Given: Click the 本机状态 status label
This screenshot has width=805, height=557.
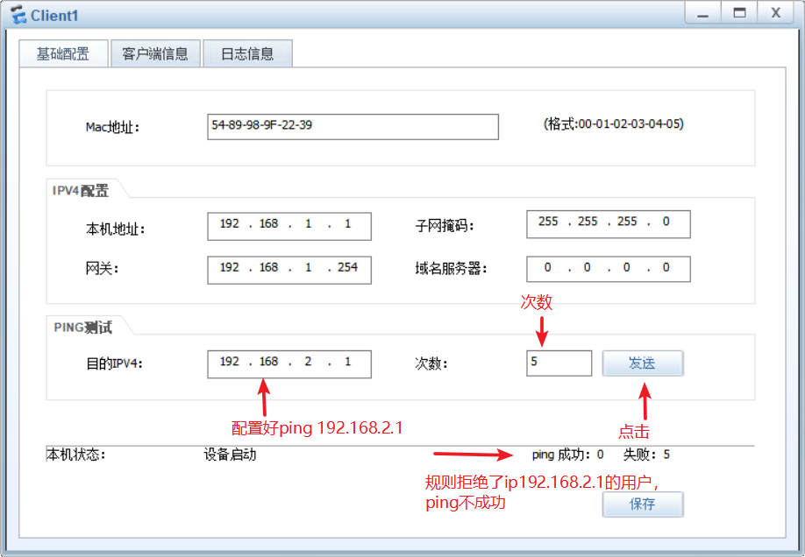Looking at the screenshot, I should 76,455.
